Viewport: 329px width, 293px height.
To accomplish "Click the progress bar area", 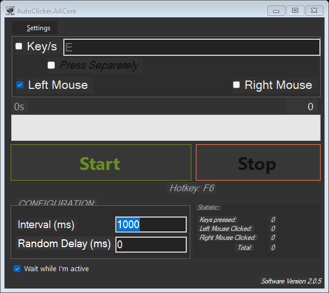I will click(166, 127).
